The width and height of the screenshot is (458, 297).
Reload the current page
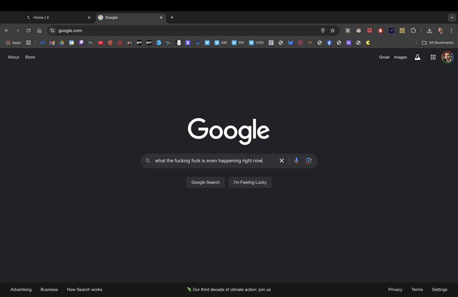[28, 31]
